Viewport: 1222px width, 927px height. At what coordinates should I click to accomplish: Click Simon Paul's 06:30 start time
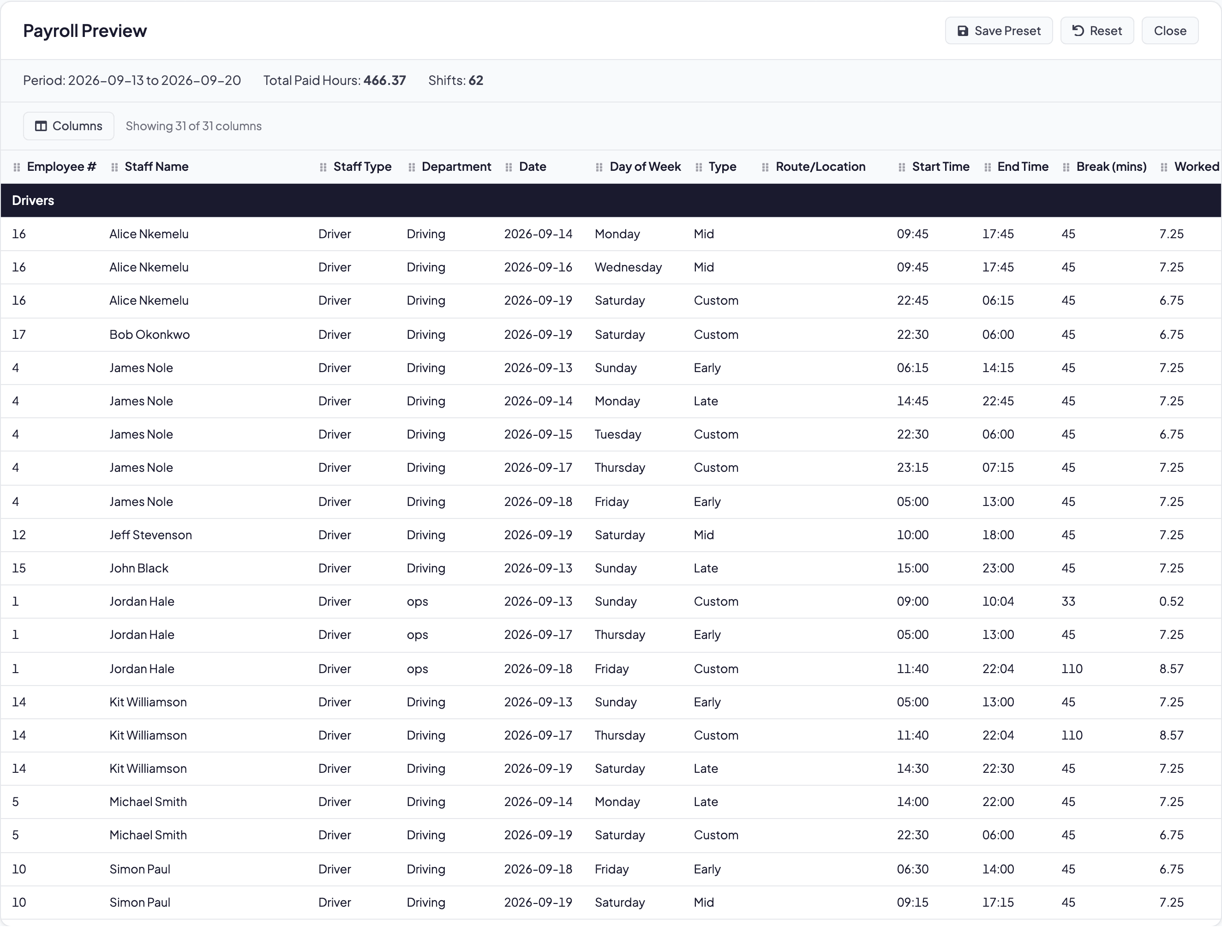(x=913, y=869)
